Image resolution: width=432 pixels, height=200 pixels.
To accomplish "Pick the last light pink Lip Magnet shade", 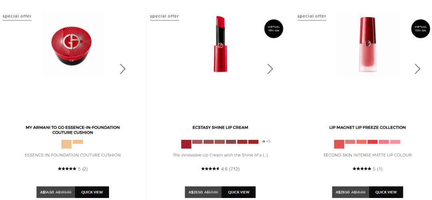I will (x=395, y=142).
